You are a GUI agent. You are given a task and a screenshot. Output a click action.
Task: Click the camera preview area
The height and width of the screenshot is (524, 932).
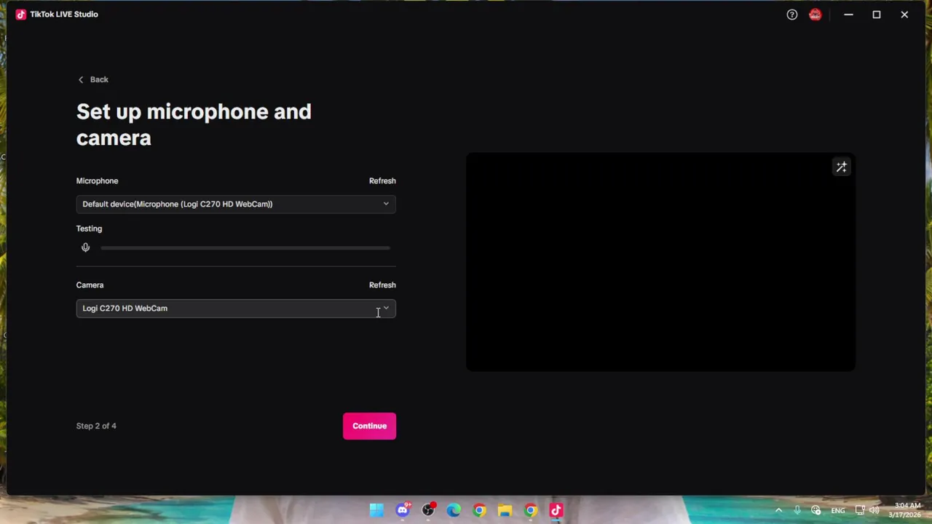click(660, 262)
